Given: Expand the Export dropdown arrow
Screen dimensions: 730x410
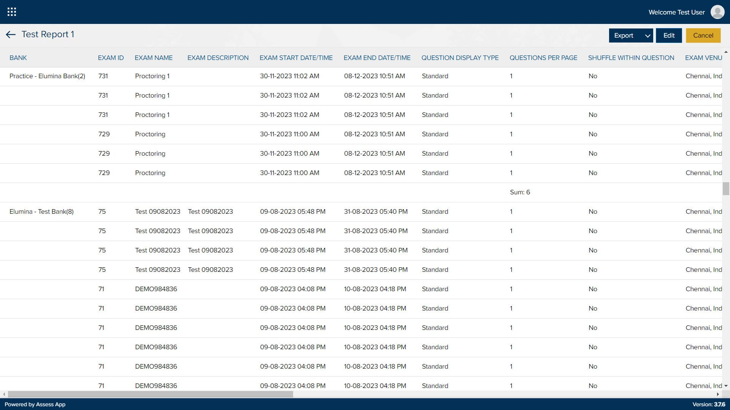Looking at the screenshot, I should [x=647, y=36].
